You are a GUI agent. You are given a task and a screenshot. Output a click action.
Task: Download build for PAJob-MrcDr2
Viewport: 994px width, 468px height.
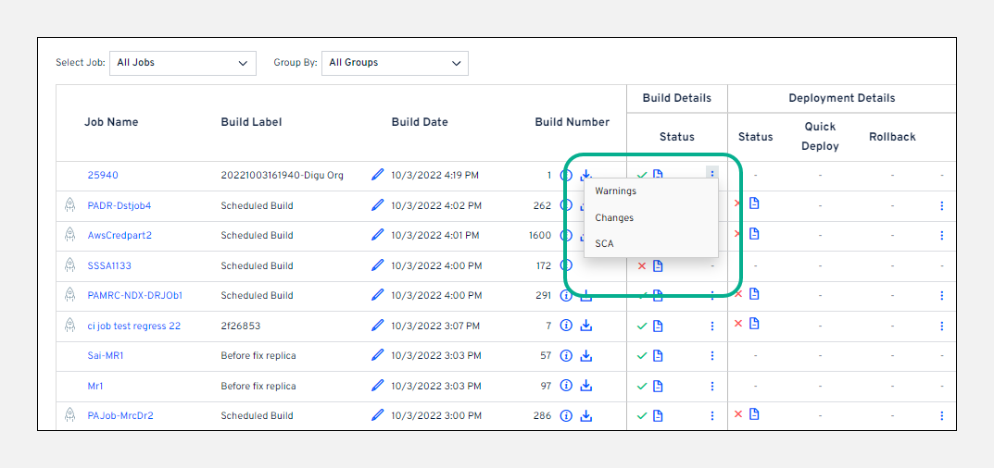coord(586,415)
